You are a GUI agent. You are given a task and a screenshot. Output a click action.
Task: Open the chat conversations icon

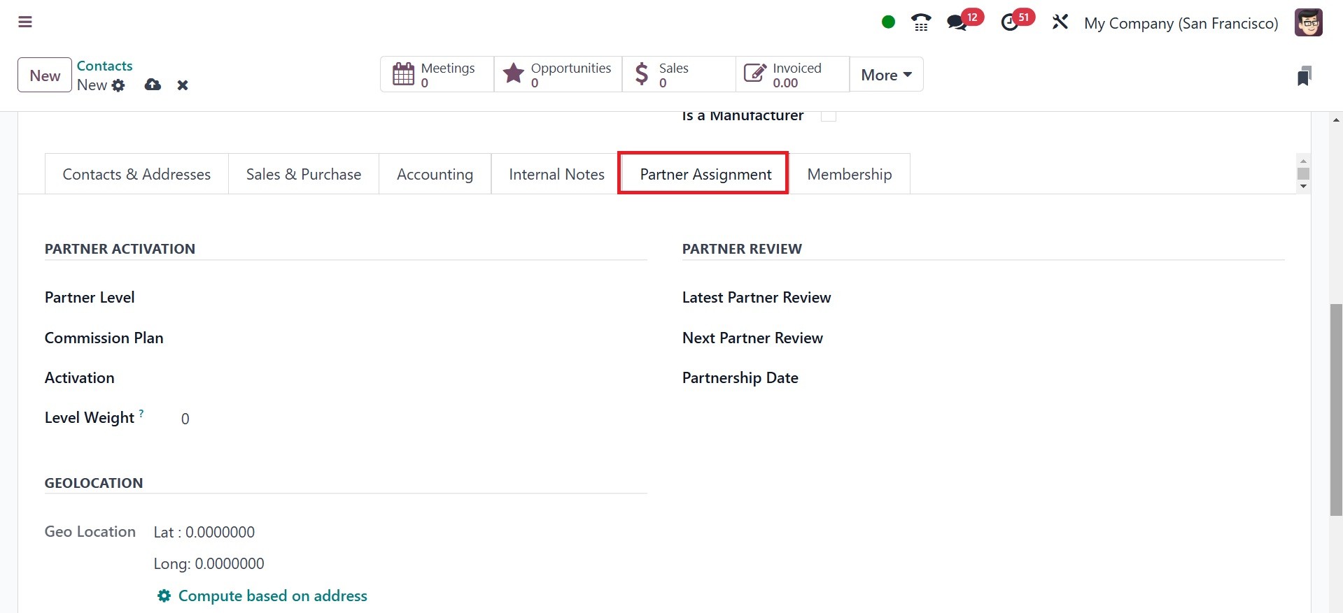957,22
